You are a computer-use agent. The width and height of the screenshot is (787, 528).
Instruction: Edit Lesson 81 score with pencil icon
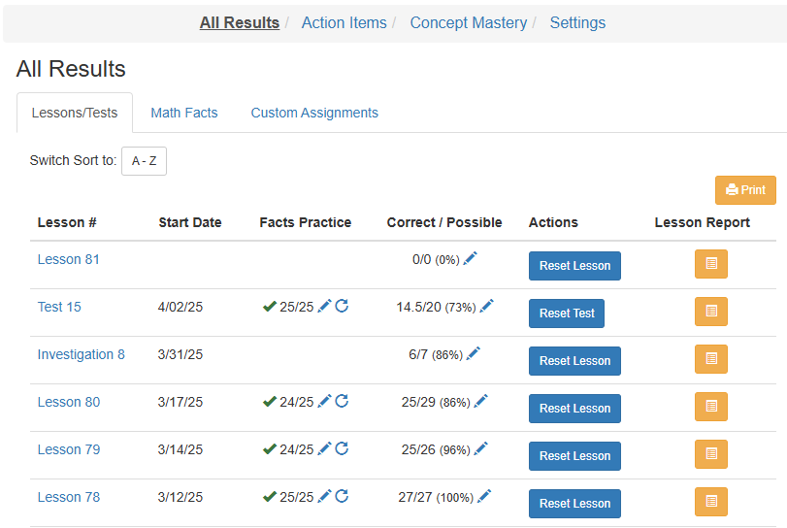pyautogui.click(x=470, y=258)
